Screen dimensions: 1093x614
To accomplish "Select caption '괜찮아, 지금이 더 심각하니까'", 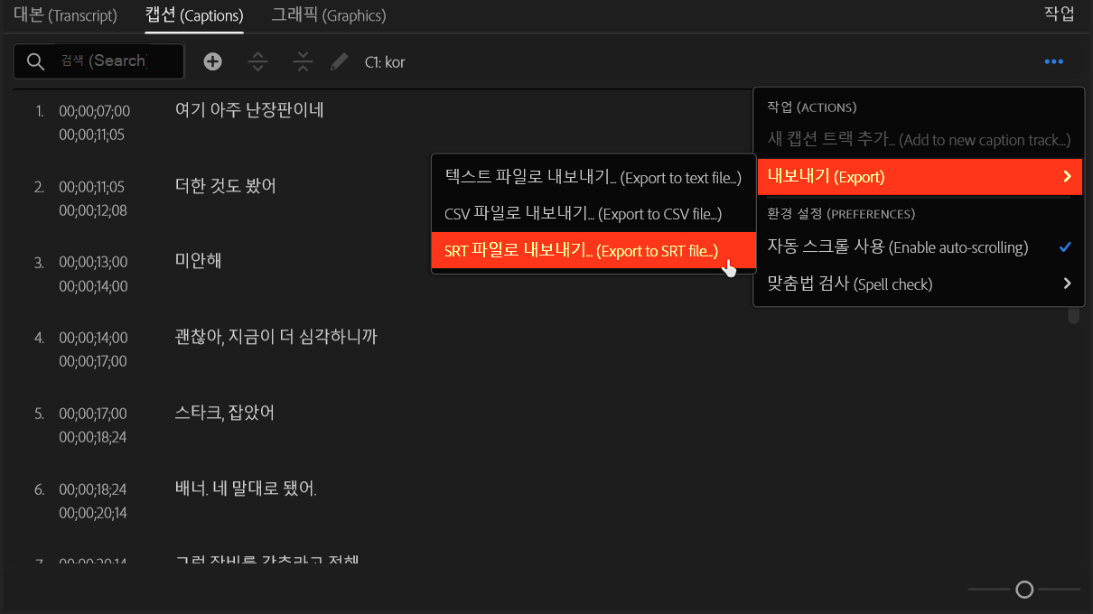I will click(276, 337).
